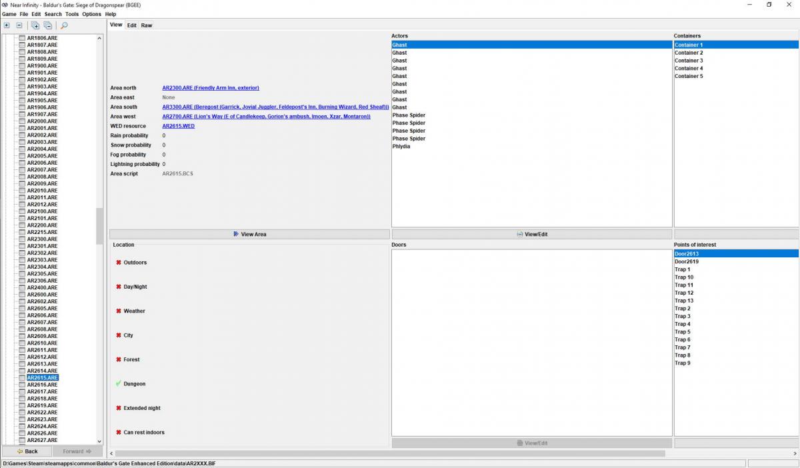The height and width of the screenshot is (468, 800).
Task: Select AR1907.ARE in the resource tree
Action: tap(42, 114)
